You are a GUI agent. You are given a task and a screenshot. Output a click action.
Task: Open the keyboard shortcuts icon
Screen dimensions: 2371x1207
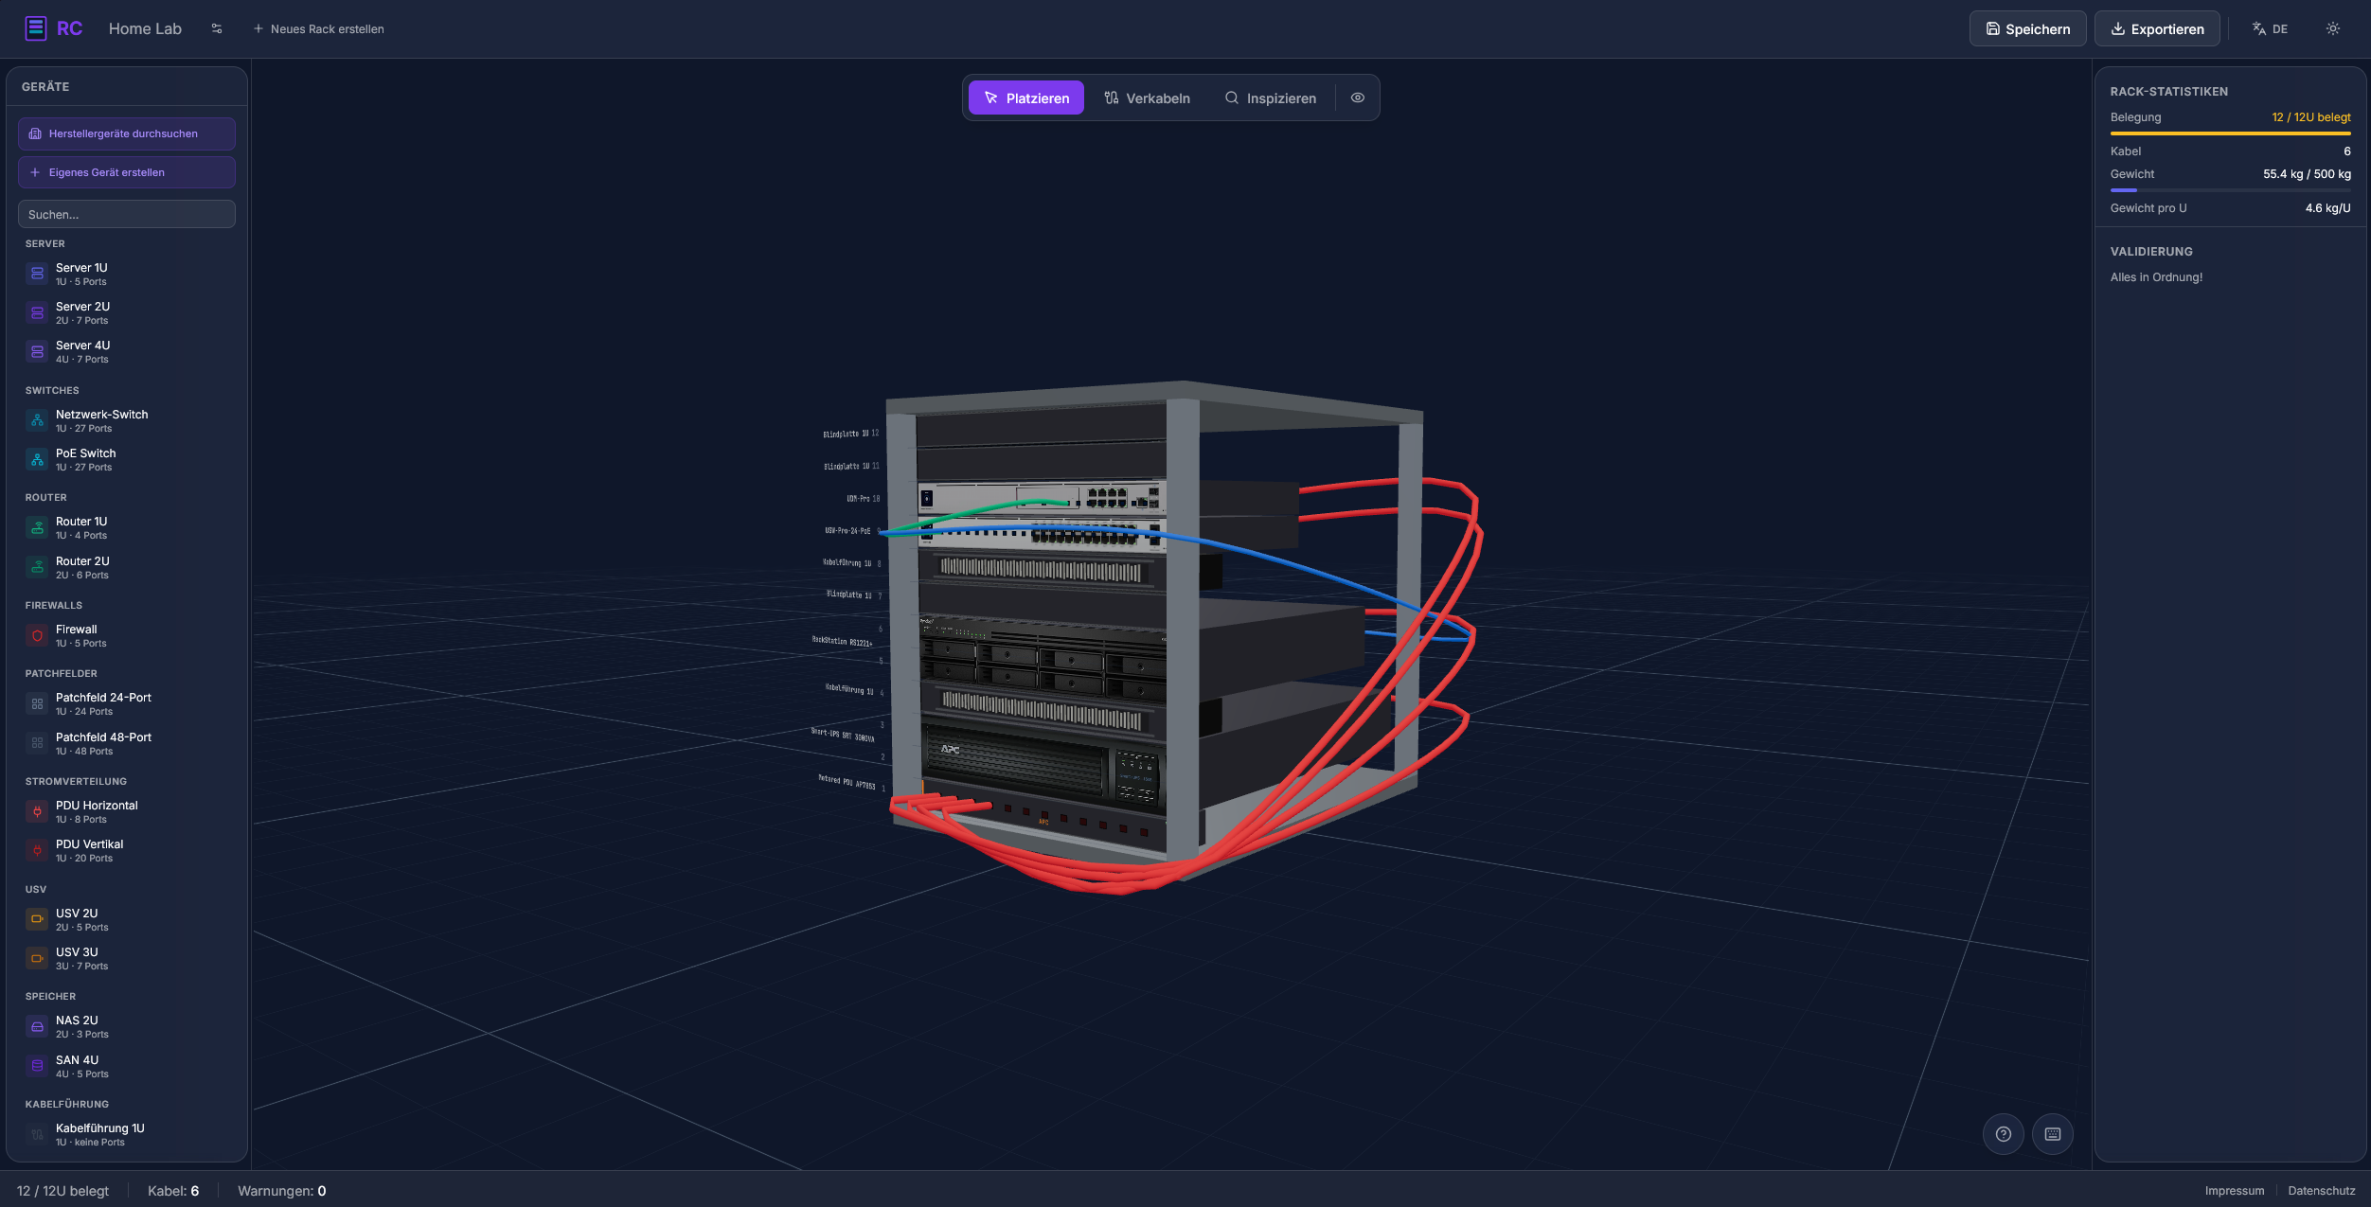2052,1134
